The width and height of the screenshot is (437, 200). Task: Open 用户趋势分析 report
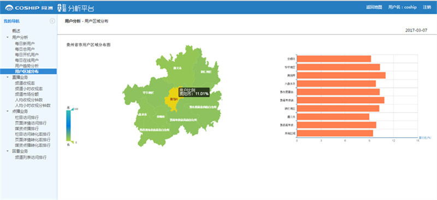coord(27,66)
